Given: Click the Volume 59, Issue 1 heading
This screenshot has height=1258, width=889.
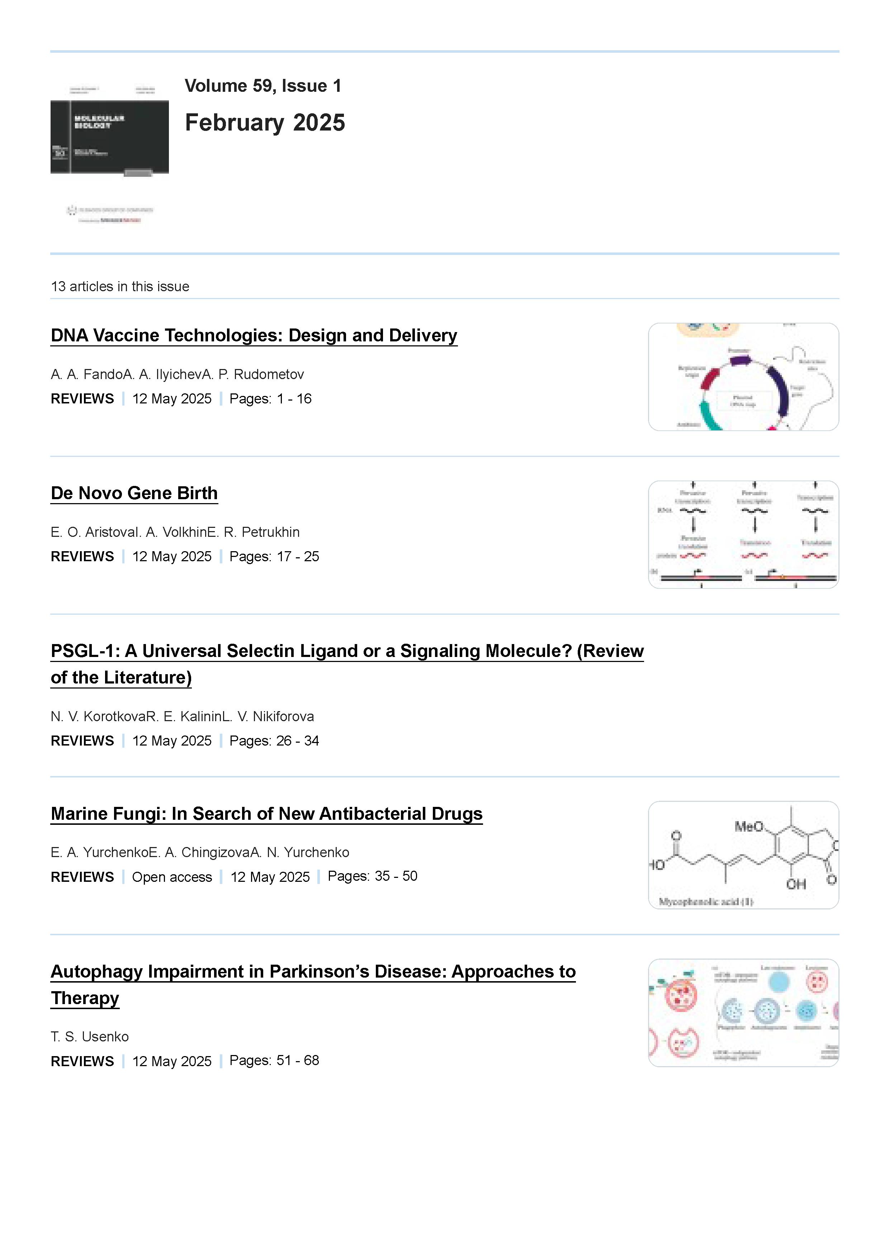Looking at the screenshot, I should tap(263, 85).
